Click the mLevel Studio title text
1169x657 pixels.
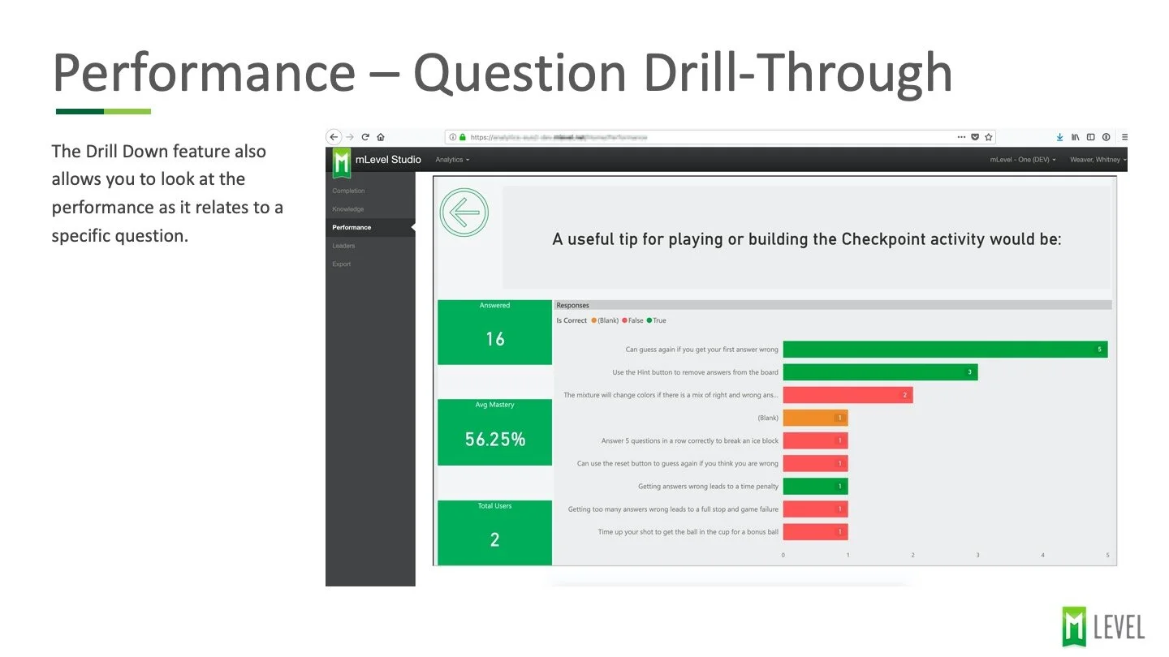(388, 160)
